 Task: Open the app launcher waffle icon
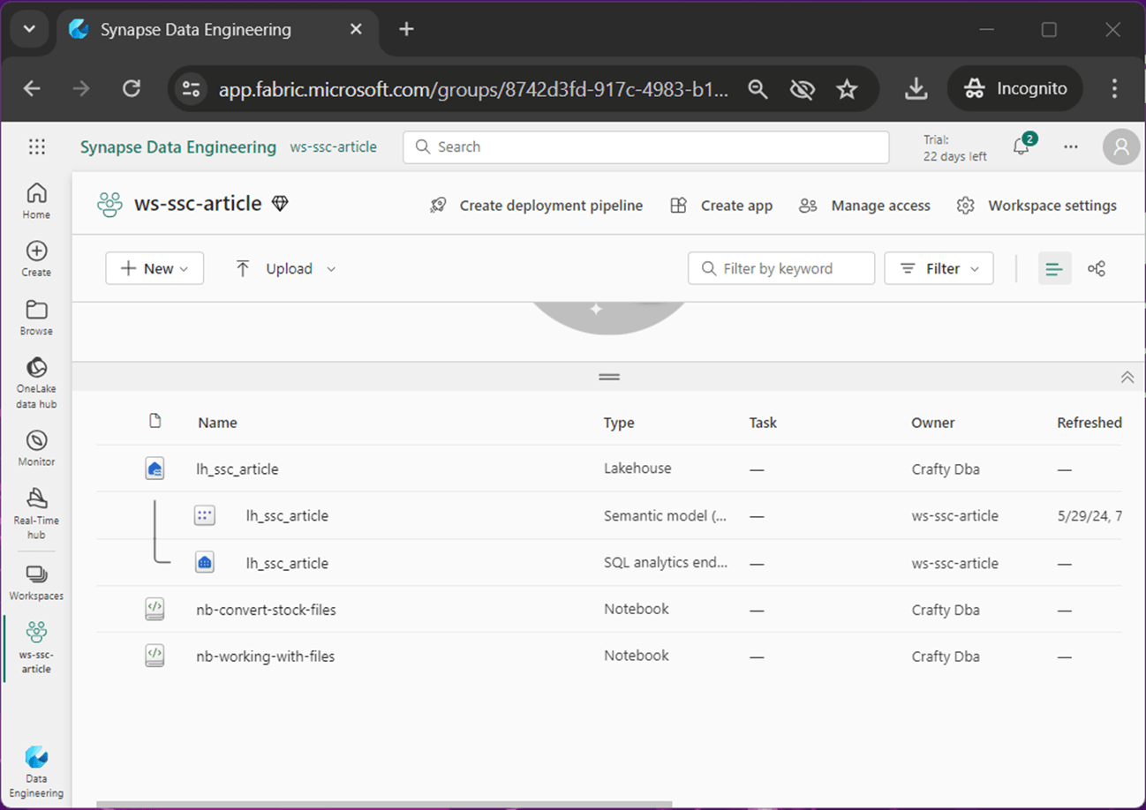36,147
